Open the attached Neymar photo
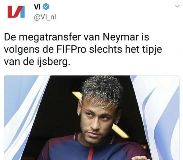 pos(91,118)
